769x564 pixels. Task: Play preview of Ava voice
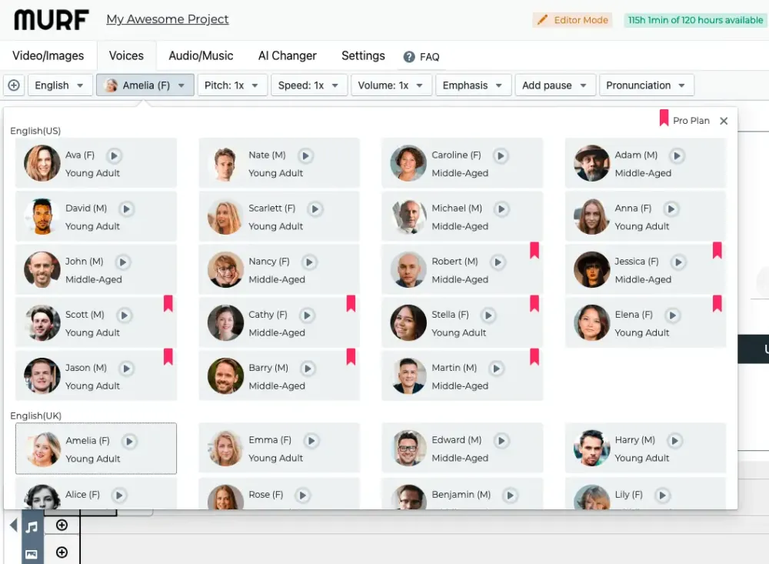point(114,155)
